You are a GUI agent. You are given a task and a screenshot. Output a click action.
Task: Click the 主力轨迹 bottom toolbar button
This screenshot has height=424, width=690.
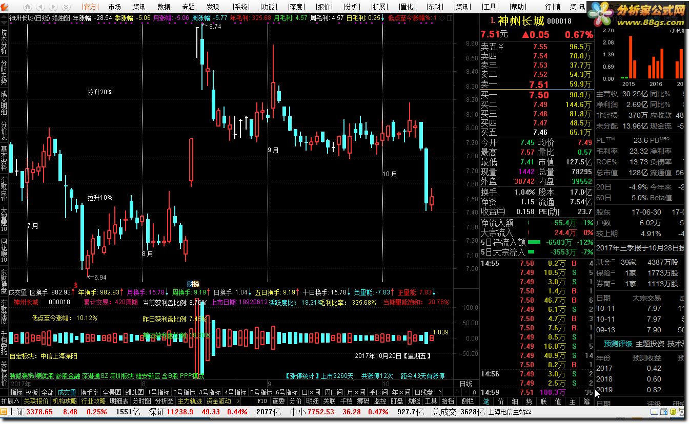coord(190,401)
